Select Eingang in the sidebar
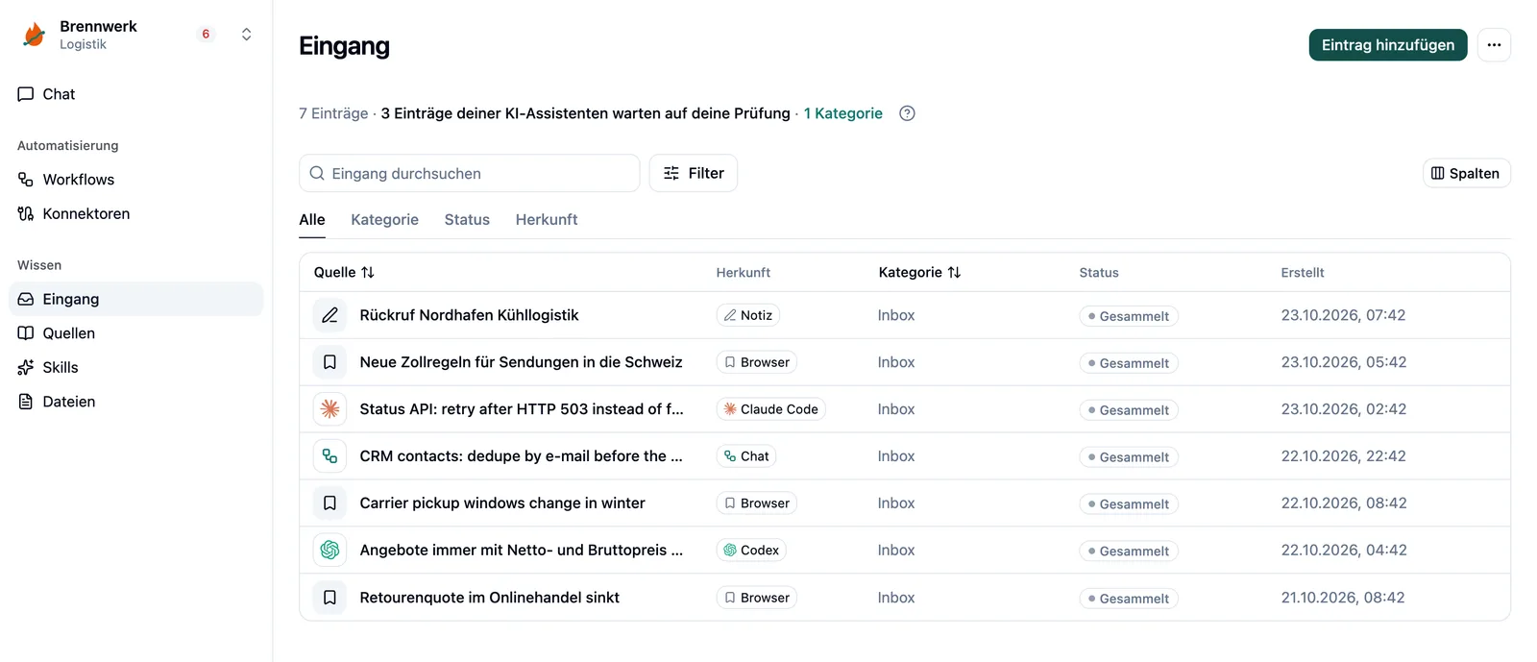This screenshot has height=662, width=1537. (x=135, y=299)
